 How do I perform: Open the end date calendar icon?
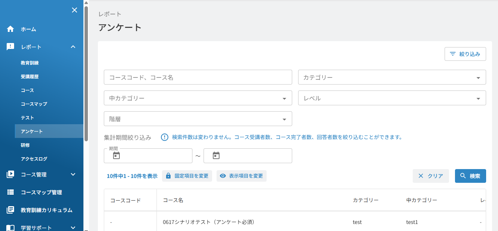216,156
